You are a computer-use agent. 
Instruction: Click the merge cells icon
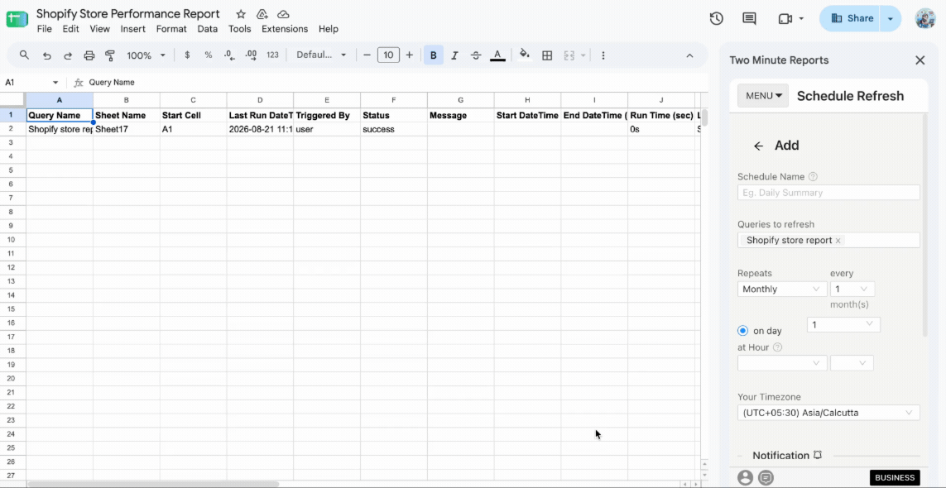pyautogui.click(x=569, y=55)
